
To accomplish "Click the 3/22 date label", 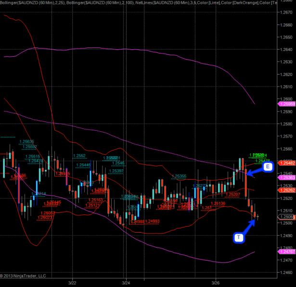I will tap(73, 283).
